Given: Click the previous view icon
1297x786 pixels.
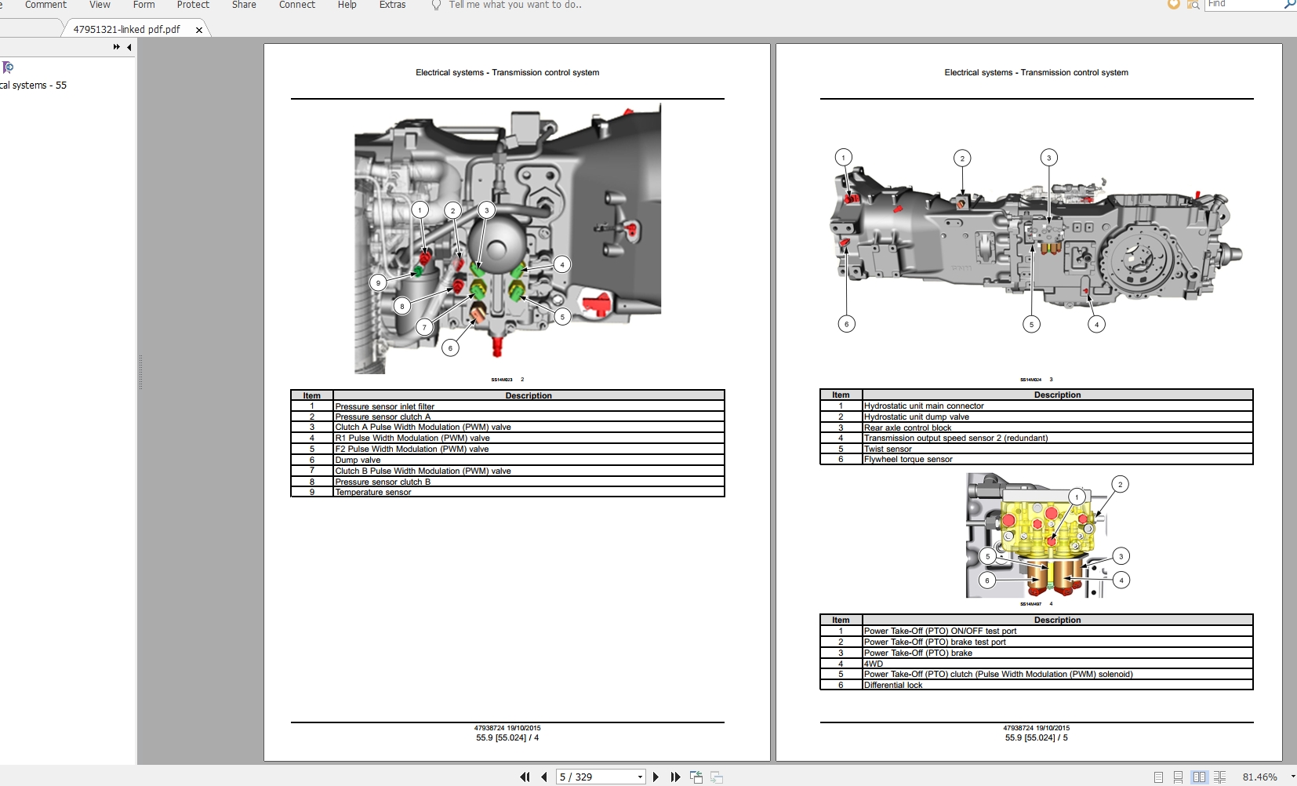Looking at the screenshot, I should 696,777.
